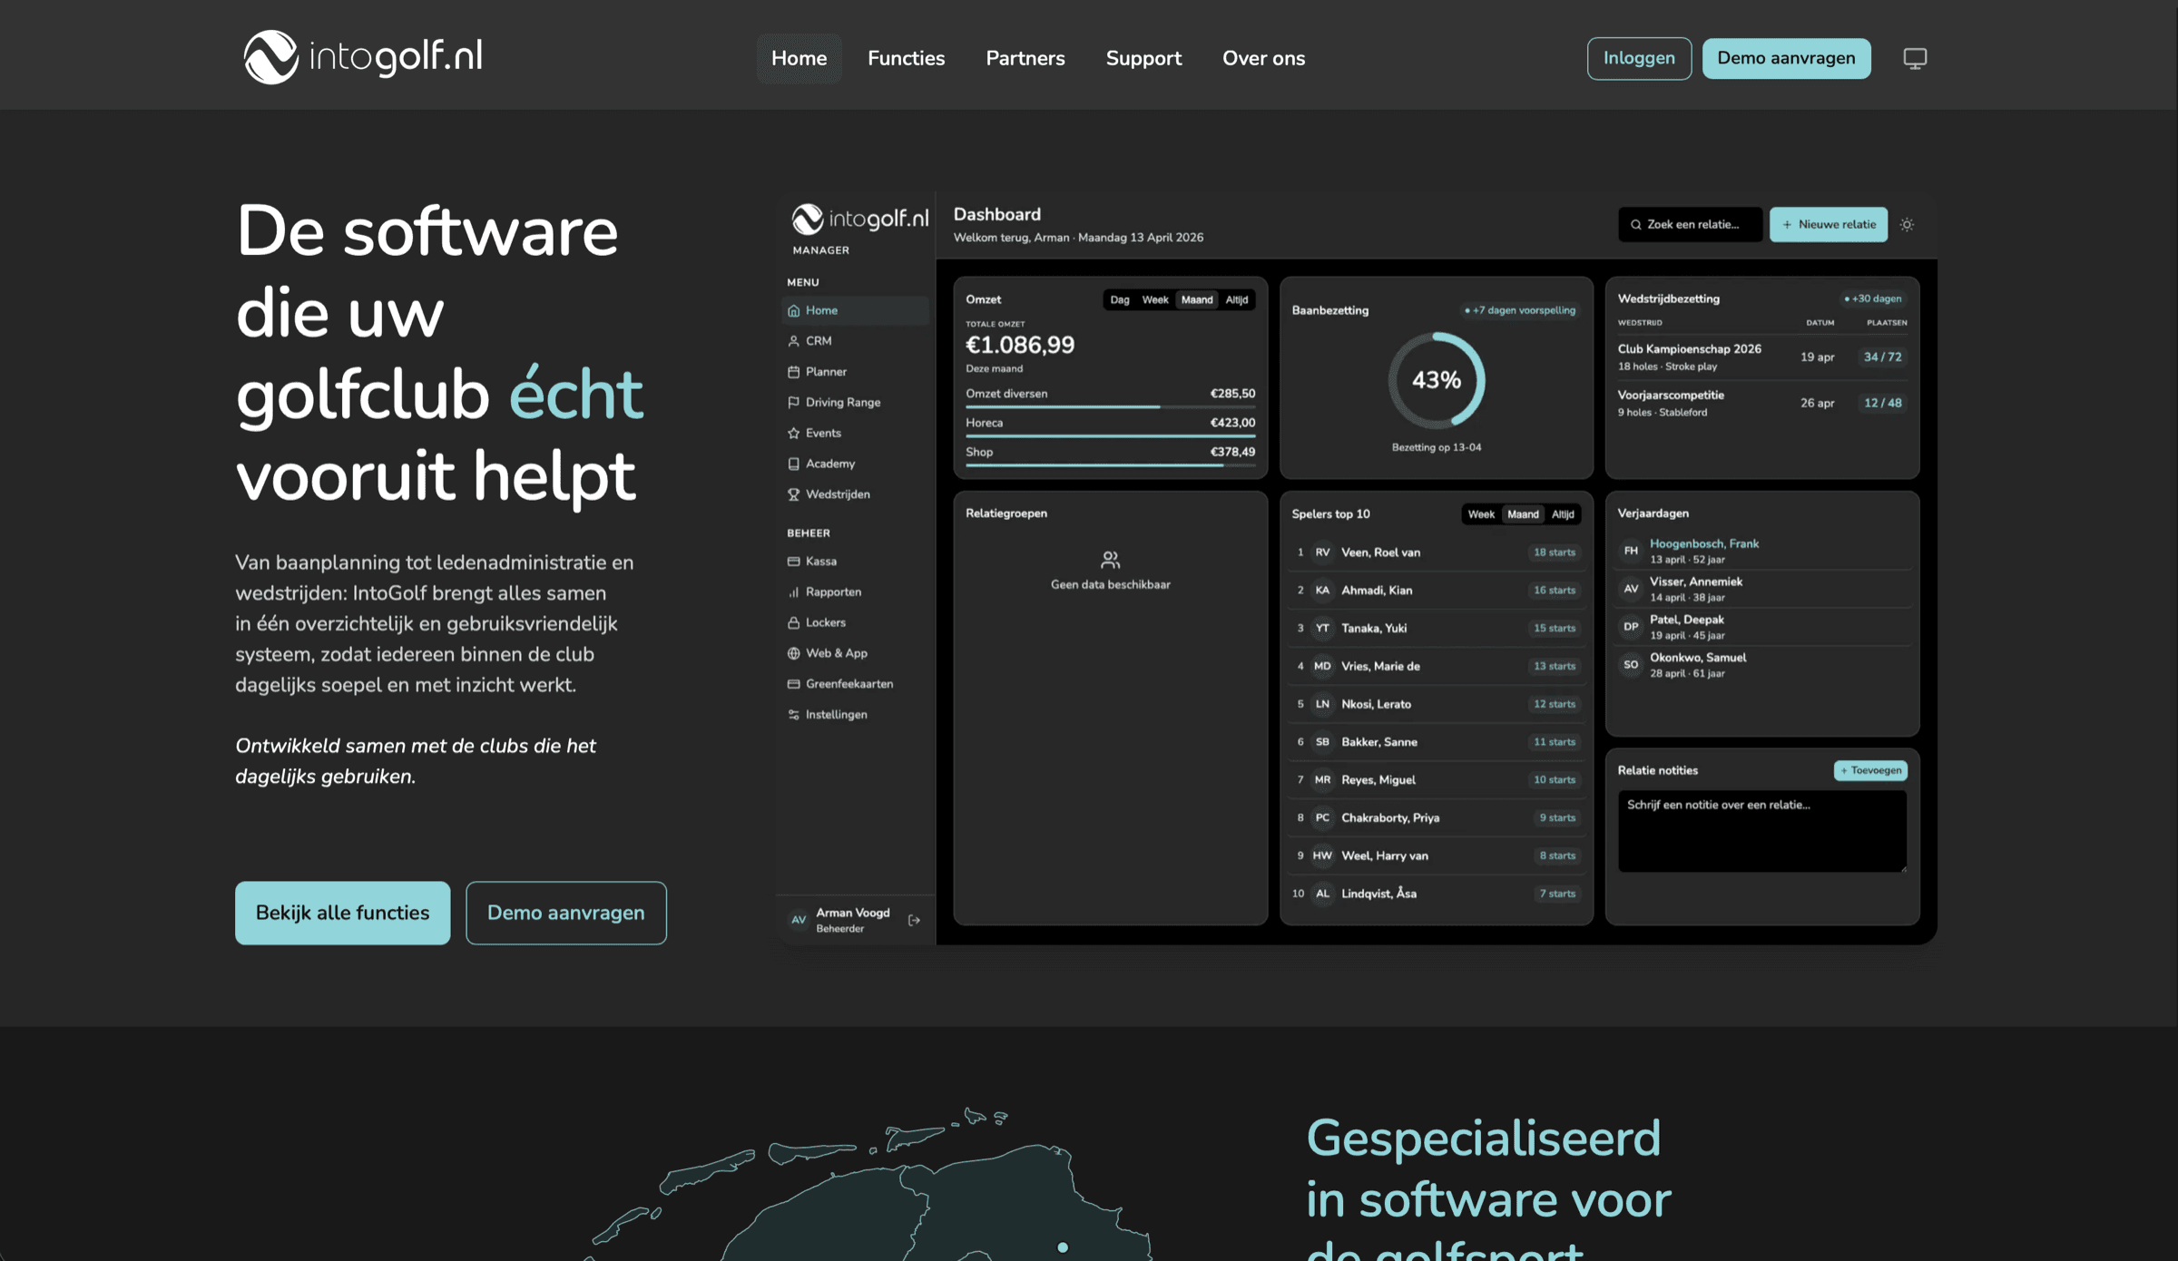Image resolution: width=2178 pixels, height=1261 pixels.
Task: Click the Omzet diversen progress bar
Action: tap(1110, 407)
